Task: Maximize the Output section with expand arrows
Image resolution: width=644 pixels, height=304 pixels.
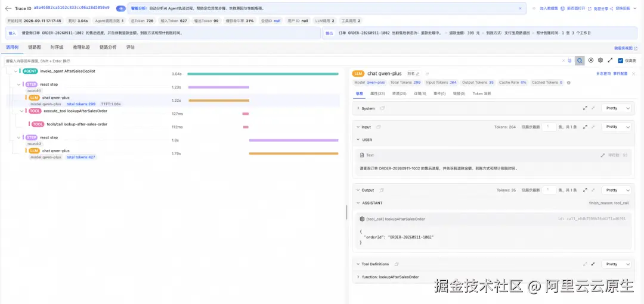Action: point(585,190)
